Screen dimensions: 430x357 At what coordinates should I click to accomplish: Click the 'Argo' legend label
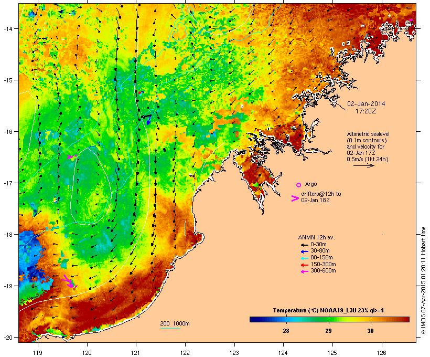pos(311,184)
